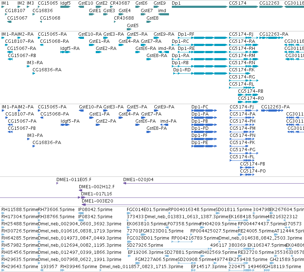Select the GH21589.5prime EST label
Image resolution: width=304 pixels, height=272 pixels.
coord(287,260)
